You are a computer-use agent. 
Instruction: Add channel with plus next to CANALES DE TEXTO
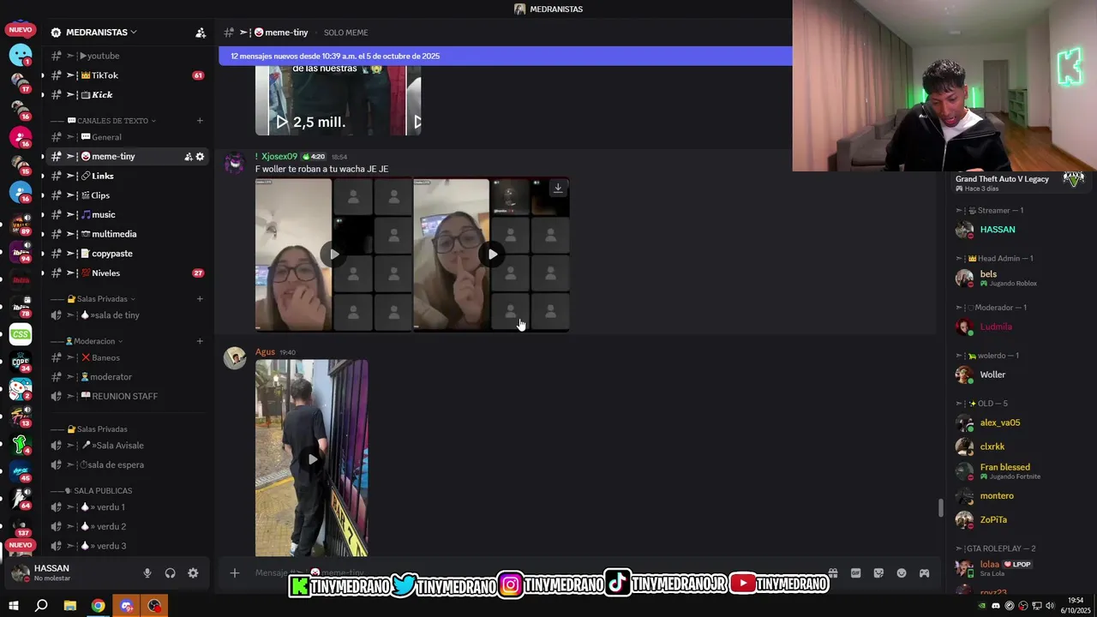click(x=200, y=121)
